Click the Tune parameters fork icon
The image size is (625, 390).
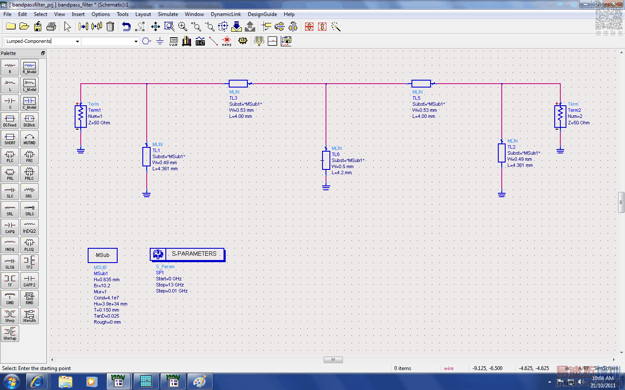259,41
